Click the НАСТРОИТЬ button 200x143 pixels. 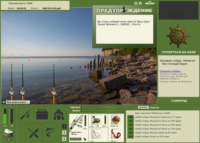pyautogui.click(x=75, y=139)
